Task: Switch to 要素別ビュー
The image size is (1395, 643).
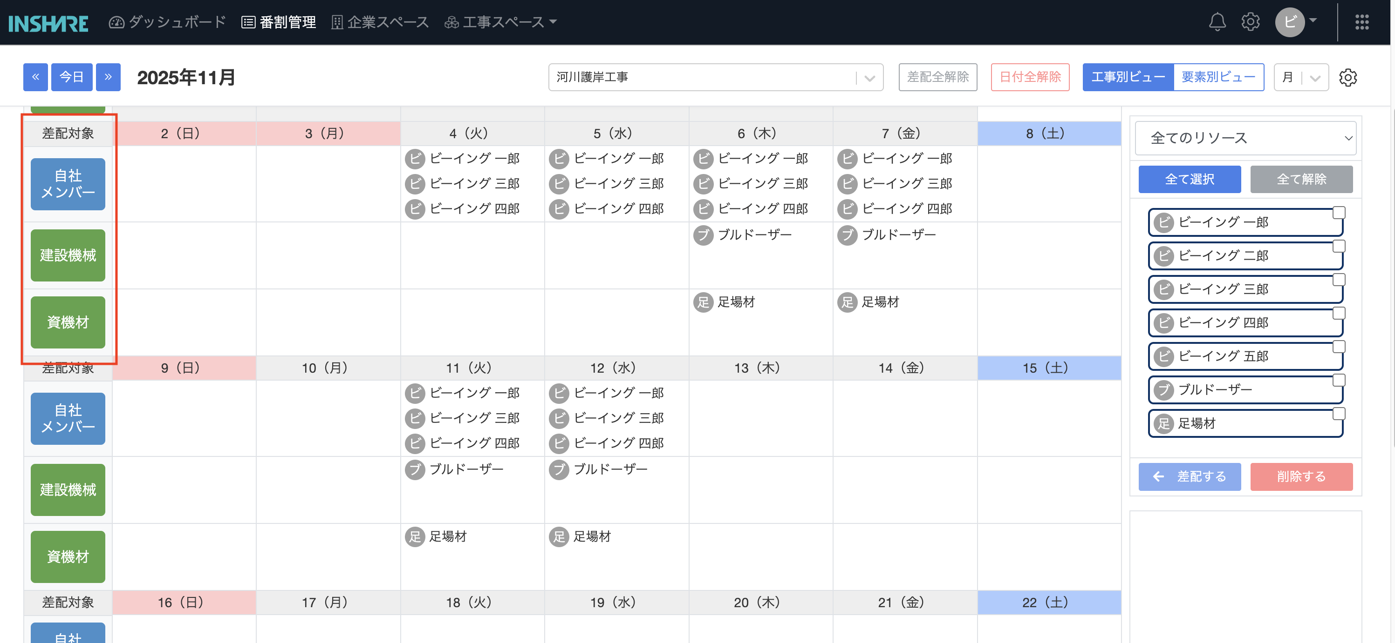Action: [1218, 77]
